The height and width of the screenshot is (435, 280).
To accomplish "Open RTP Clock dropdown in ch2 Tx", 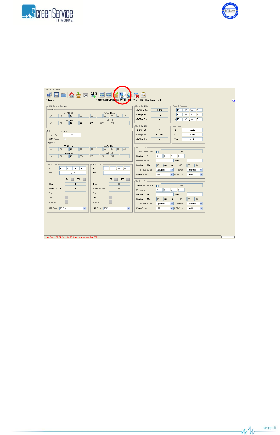I will click(201, 208).
